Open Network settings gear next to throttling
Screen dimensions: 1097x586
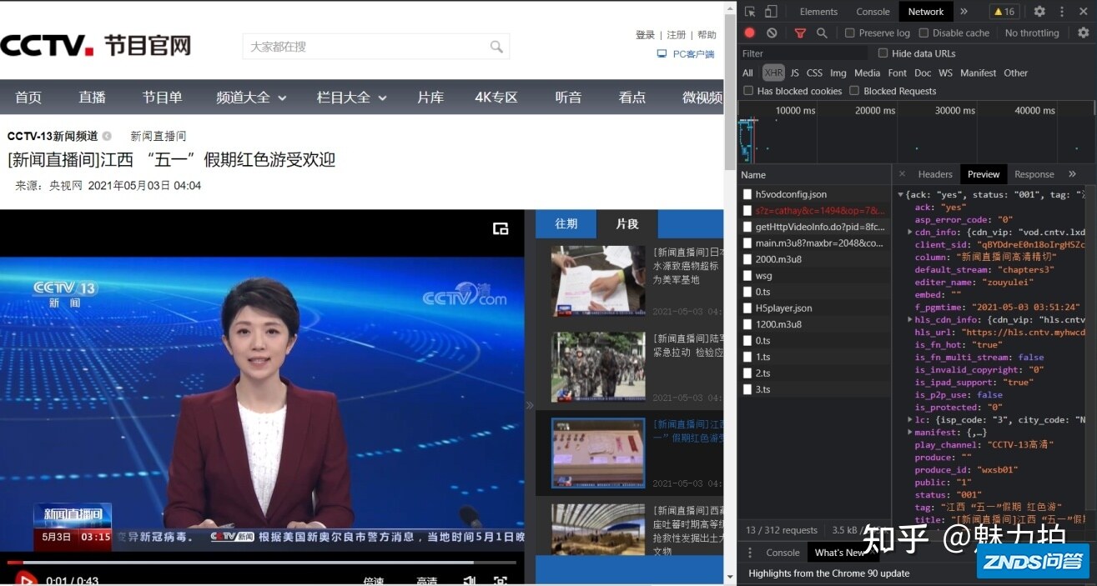pos(1084,33)
